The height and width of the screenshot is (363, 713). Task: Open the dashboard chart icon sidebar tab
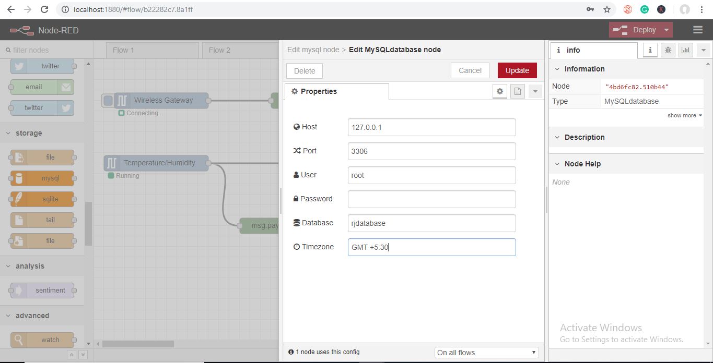click(x=685, y=50)
